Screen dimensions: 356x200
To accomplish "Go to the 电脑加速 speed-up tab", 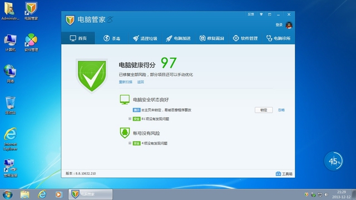I will pos(178,38).
